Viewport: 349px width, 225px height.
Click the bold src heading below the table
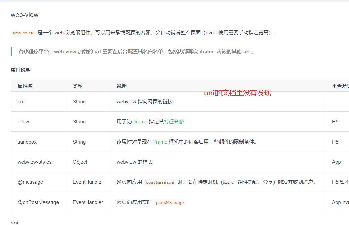pos(14,223)
